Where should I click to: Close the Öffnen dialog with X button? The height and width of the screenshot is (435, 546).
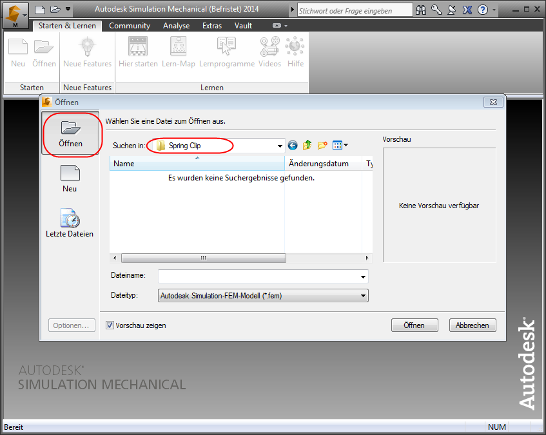pos(493,102)
